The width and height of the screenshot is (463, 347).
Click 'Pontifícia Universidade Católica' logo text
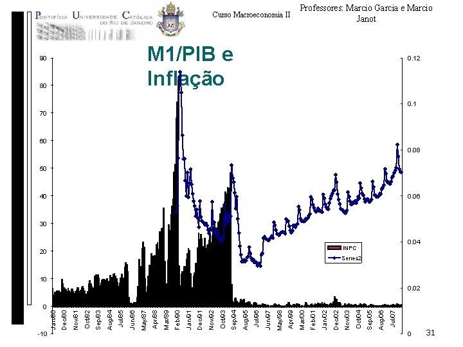click(x=94, y=17)
